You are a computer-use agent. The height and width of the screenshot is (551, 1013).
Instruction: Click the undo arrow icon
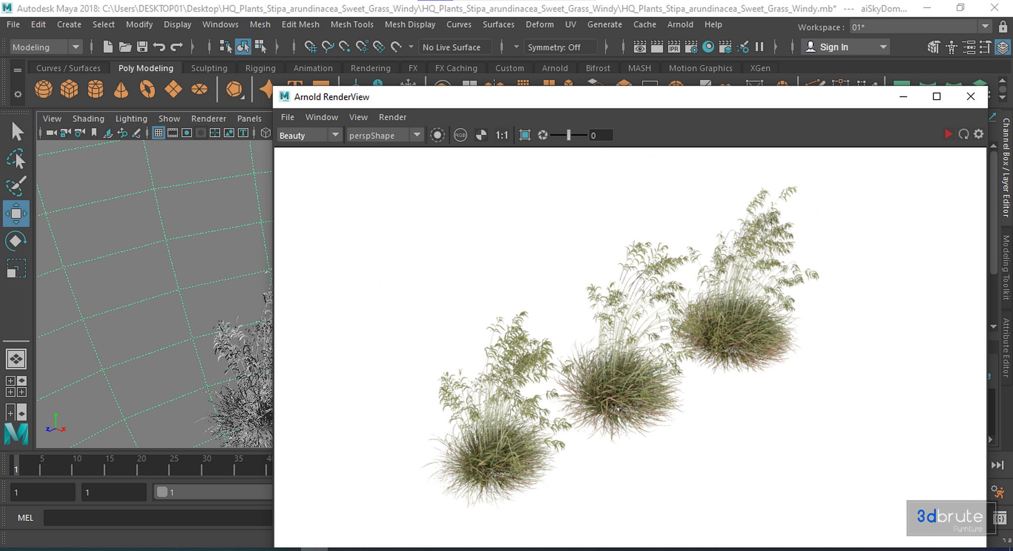tap(159, 47)
